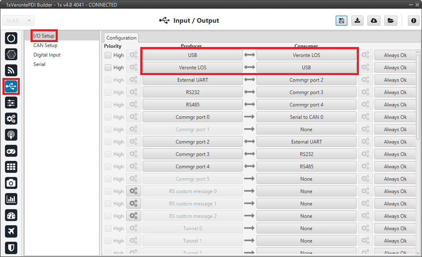Click the cloud download icon in toolbar

tap(374, 21)
